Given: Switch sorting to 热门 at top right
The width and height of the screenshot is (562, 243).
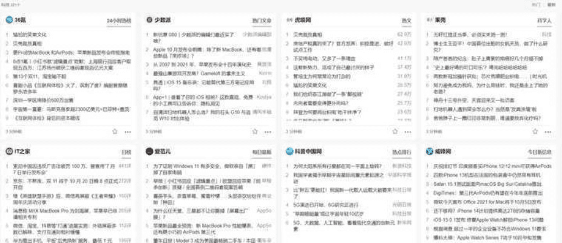Looking at the screenshot, I should (536, 5).
